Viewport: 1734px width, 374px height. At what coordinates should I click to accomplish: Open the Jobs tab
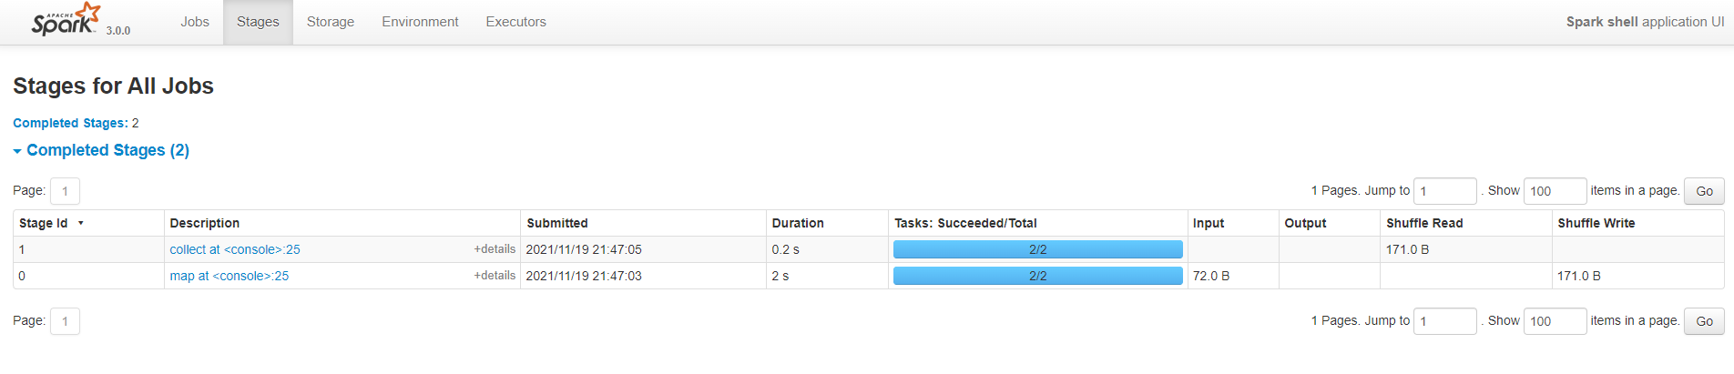click(195, 22)
